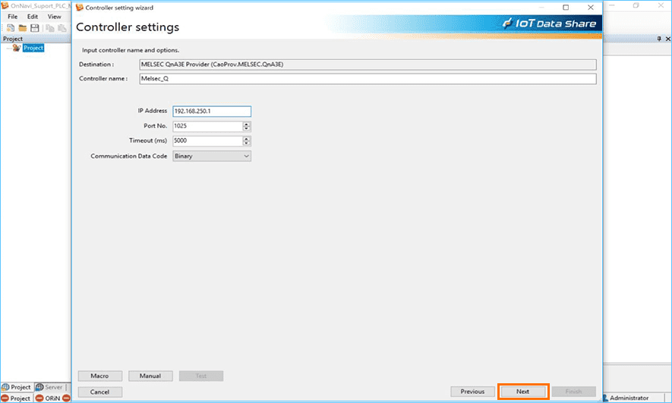Click the red status icon beside ORiN

pyautogui.click(x=39, y=398)
